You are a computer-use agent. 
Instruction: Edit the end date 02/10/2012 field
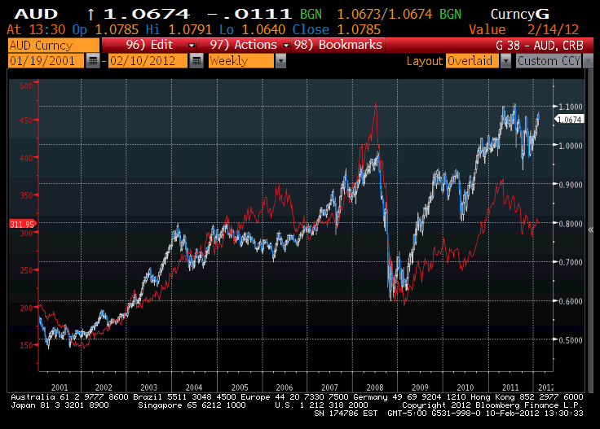click(x=148, y=61)
